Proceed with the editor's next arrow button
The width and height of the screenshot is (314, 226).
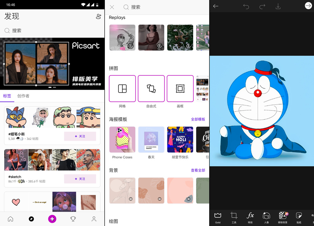308,6
